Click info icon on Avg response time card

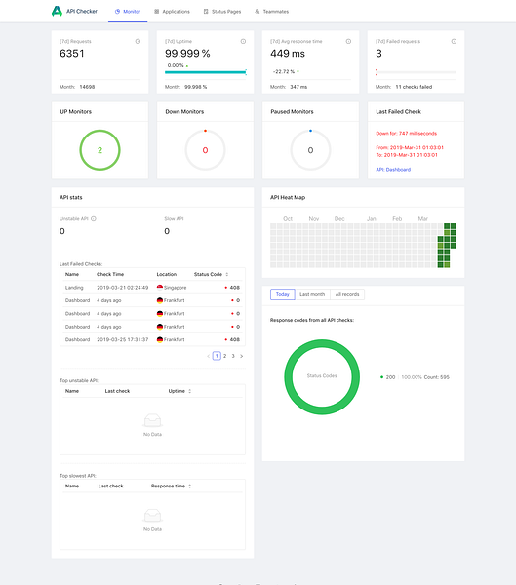[348, 41]
